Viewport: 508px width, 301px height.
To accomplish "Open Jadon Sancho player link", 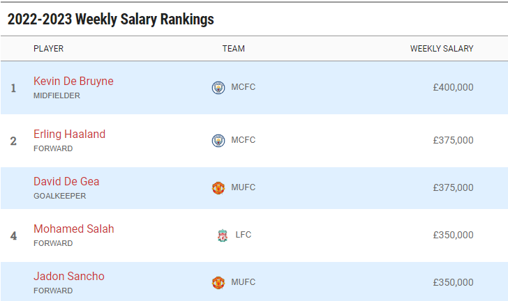I will coord(68,276).
